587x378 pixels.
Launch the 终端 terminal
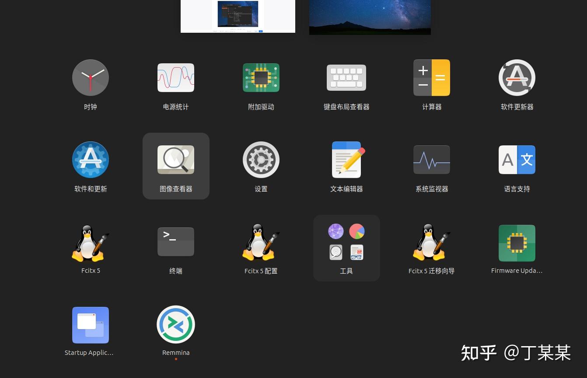pyautogui.click(x=176, y=242)
